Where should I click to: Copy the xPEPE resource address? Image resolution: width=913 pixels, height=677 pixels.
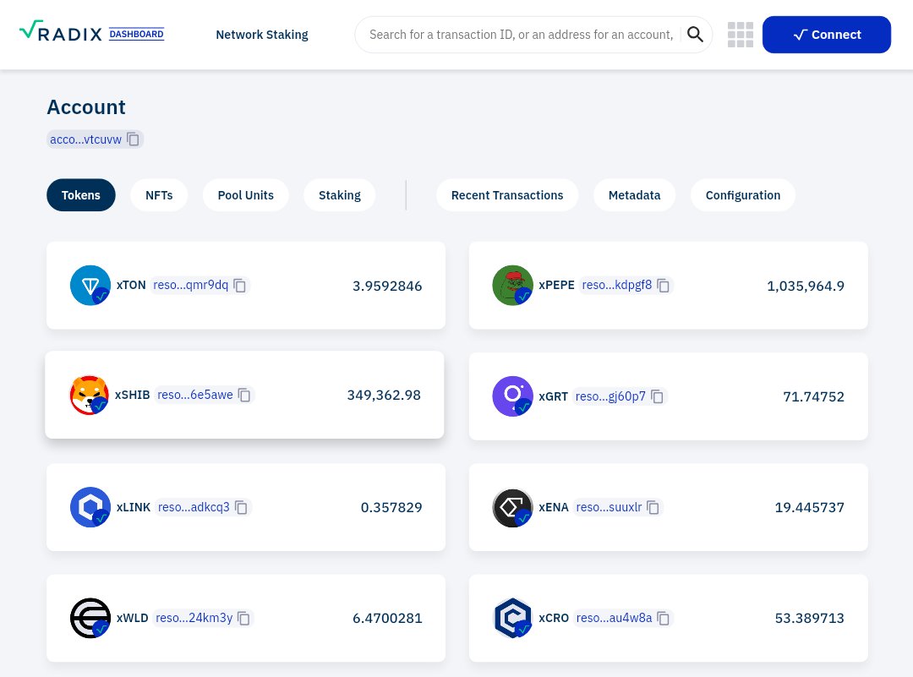[663, 285]
